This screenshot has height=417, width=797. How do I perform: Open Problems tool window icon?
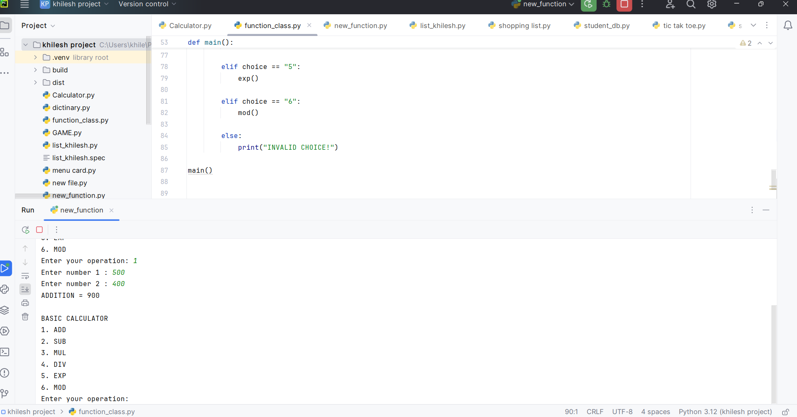click(x=5, y=373)
